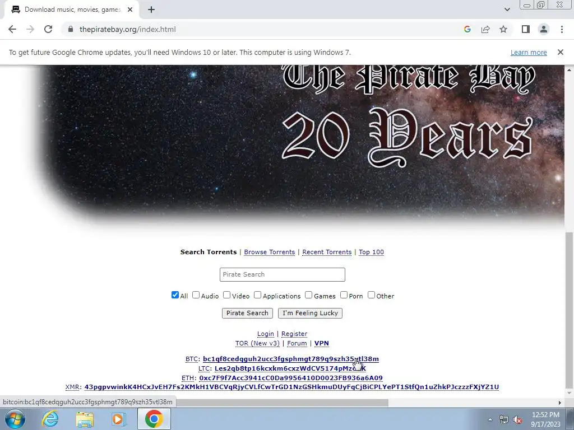Screen dimensions: 574x430
Task: Launch Internet Explorer from taskbar
Action: (x=50, y=419)
